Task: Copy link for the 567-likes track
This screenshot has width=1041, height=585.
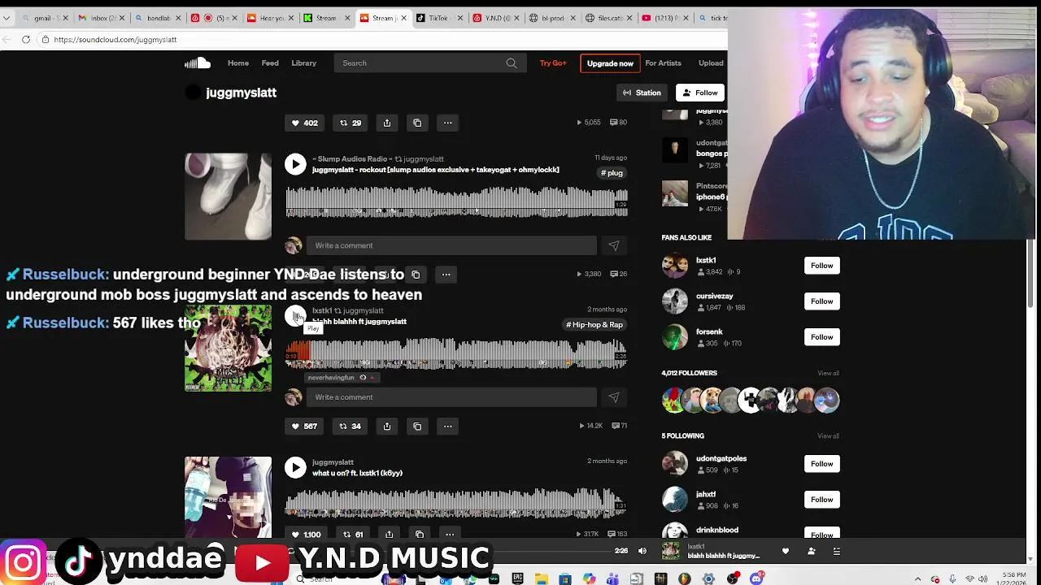Action: [417, 426]
